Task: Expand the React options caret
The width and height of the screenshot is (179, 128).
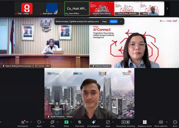Action: (x=44, y=122)
